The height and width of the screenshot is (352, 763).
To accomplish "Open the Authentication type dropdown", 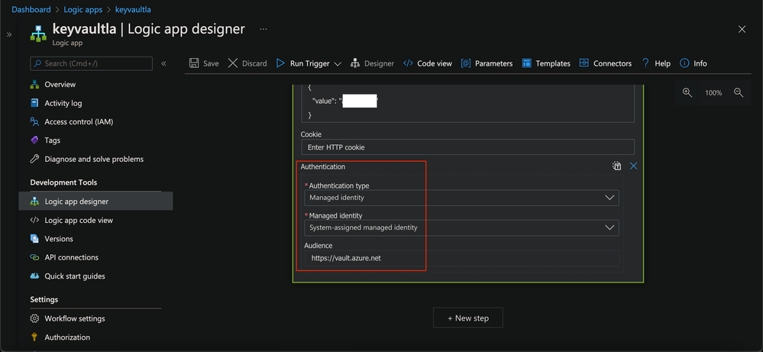I will pos(462,198).
